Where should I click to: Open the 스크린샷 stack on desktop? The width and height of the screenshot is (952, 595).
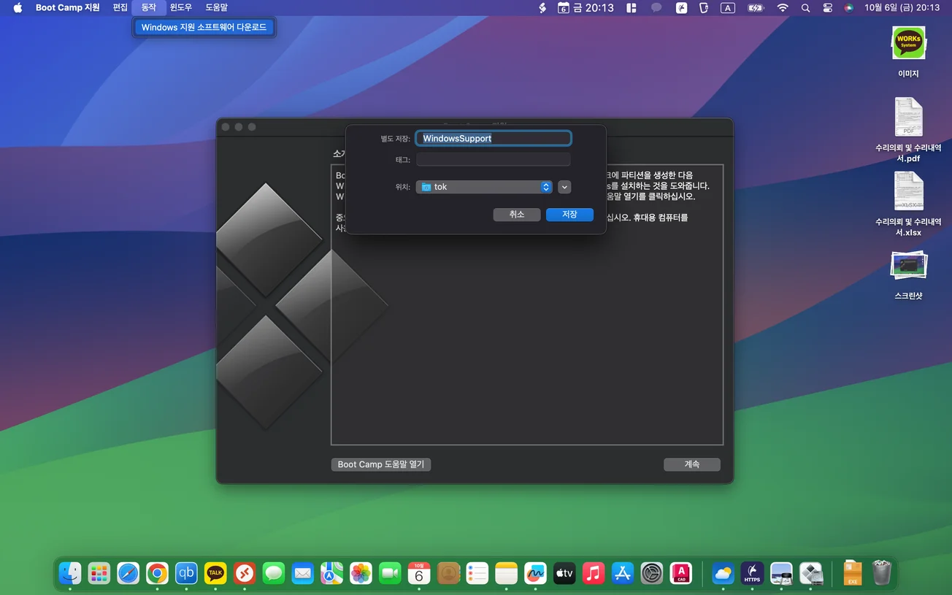point(908,275)
